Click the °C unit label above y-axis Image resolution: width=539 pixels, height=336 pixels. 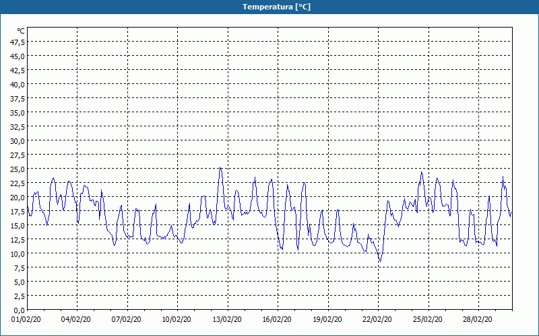(x=21, y=31)
